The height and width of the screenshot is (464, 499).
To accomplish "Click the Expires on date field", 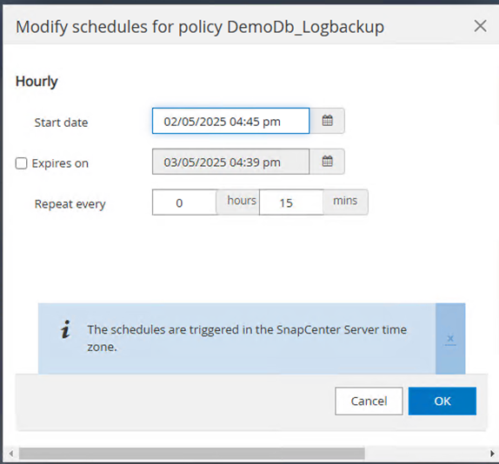I will tap(230, 162).
